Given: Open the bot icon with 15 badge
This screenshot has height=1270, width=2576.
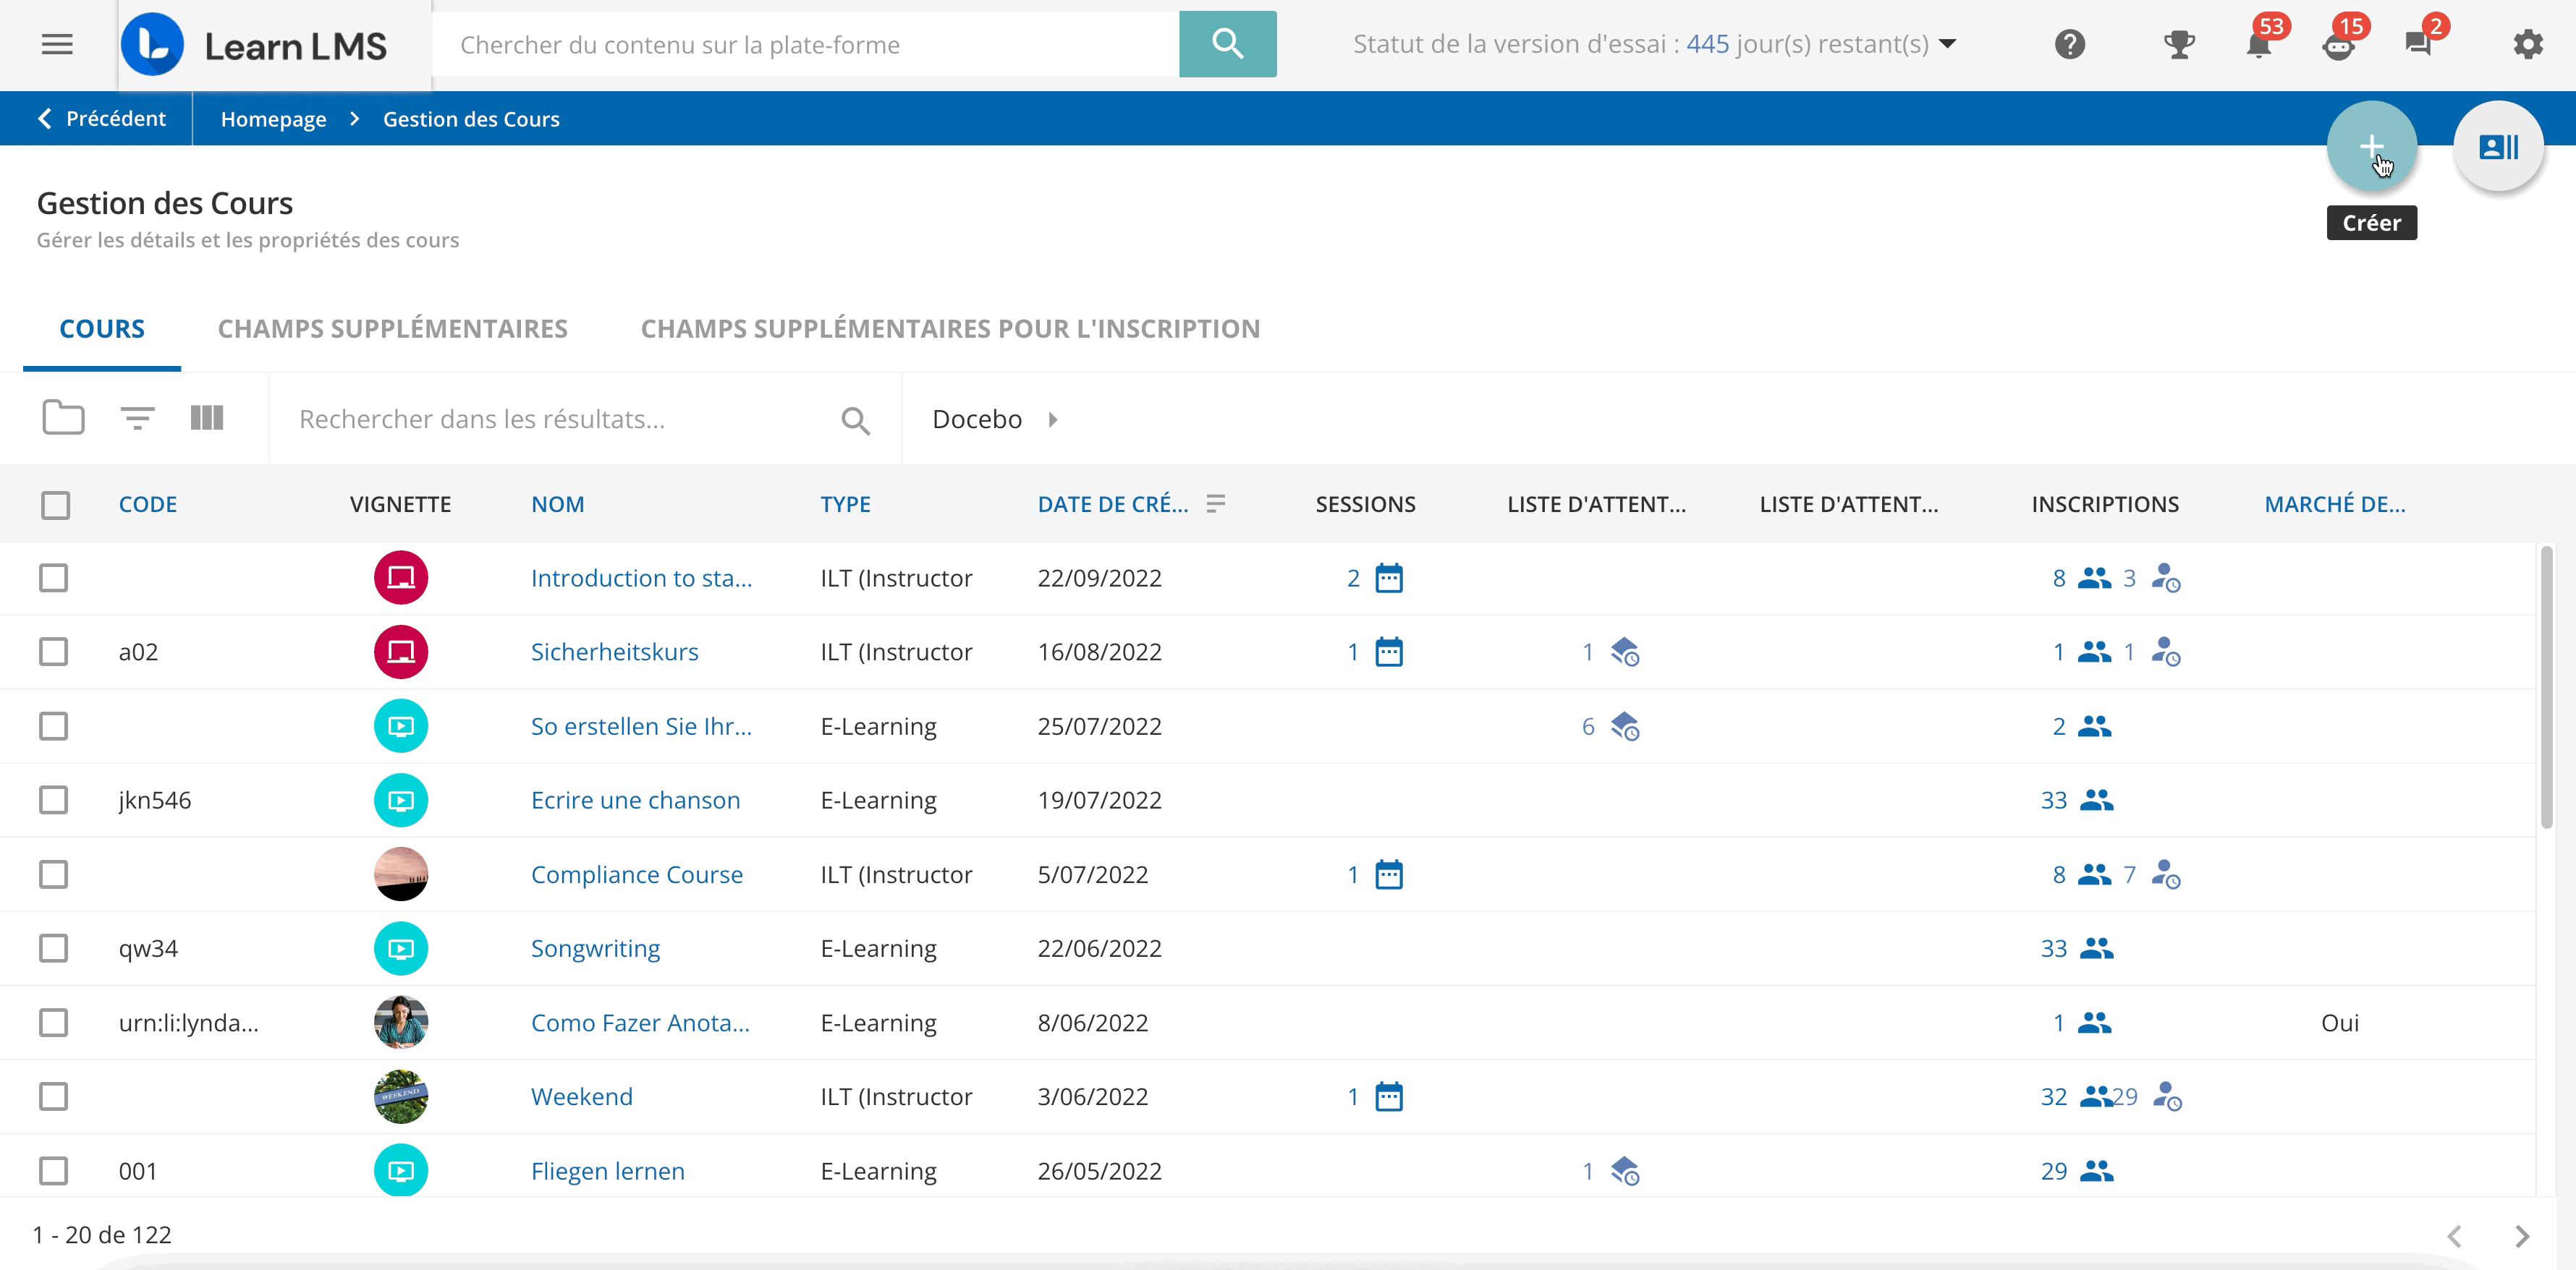Looking at the screenshot, I should tap(2338, 46).
